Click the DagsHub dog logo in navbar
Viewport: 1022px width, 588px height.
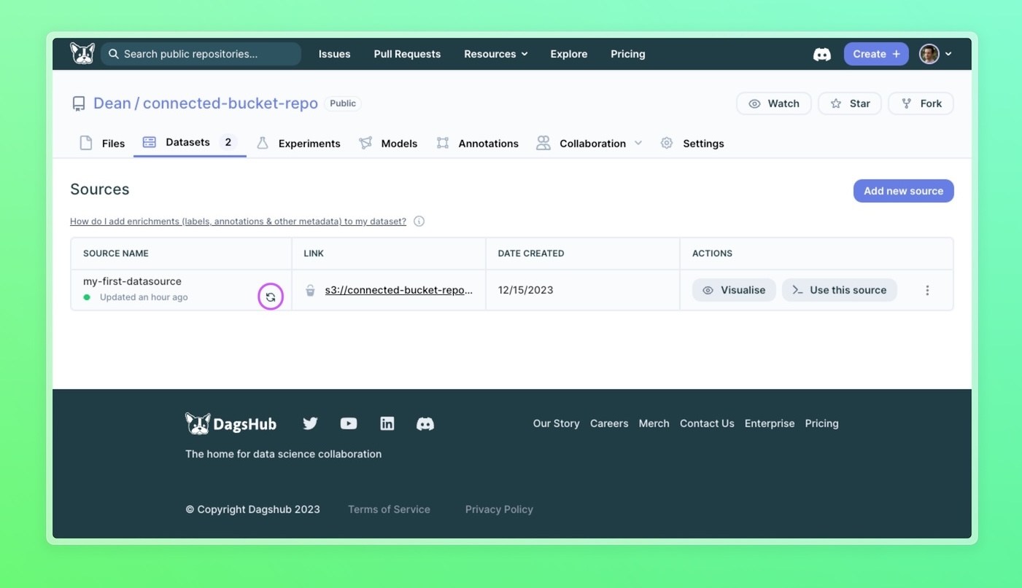[x=82, y=54]
